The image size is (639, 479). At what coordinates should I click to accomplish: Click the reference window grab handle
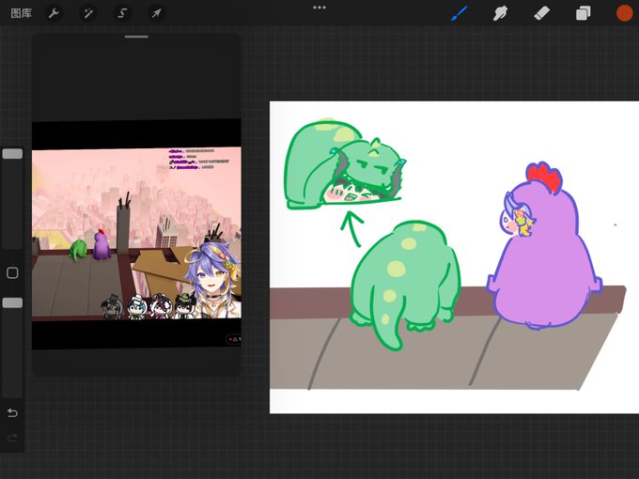[x=136, y=37]
